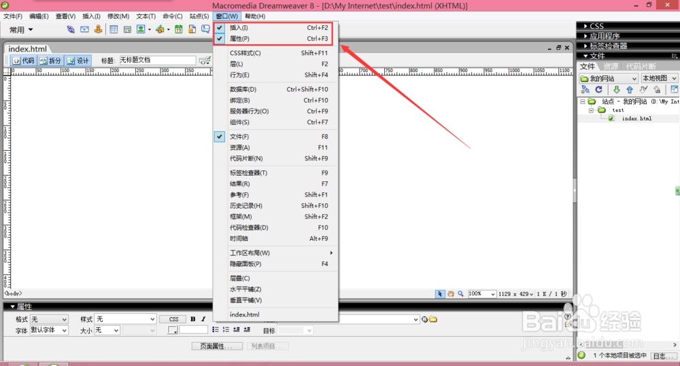Click the Date calendar icon
The height and width of the screenshot is (366, 680).
[x=179, y=29]
